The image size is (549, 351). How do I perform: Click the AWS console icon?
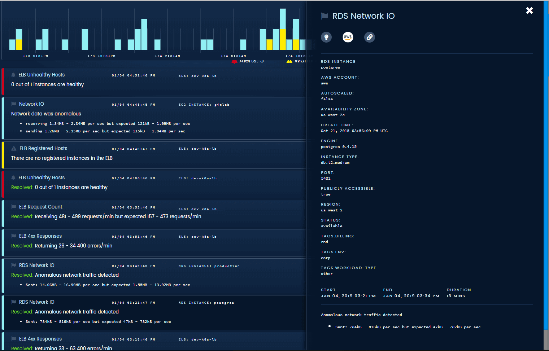tap(348, 37)
